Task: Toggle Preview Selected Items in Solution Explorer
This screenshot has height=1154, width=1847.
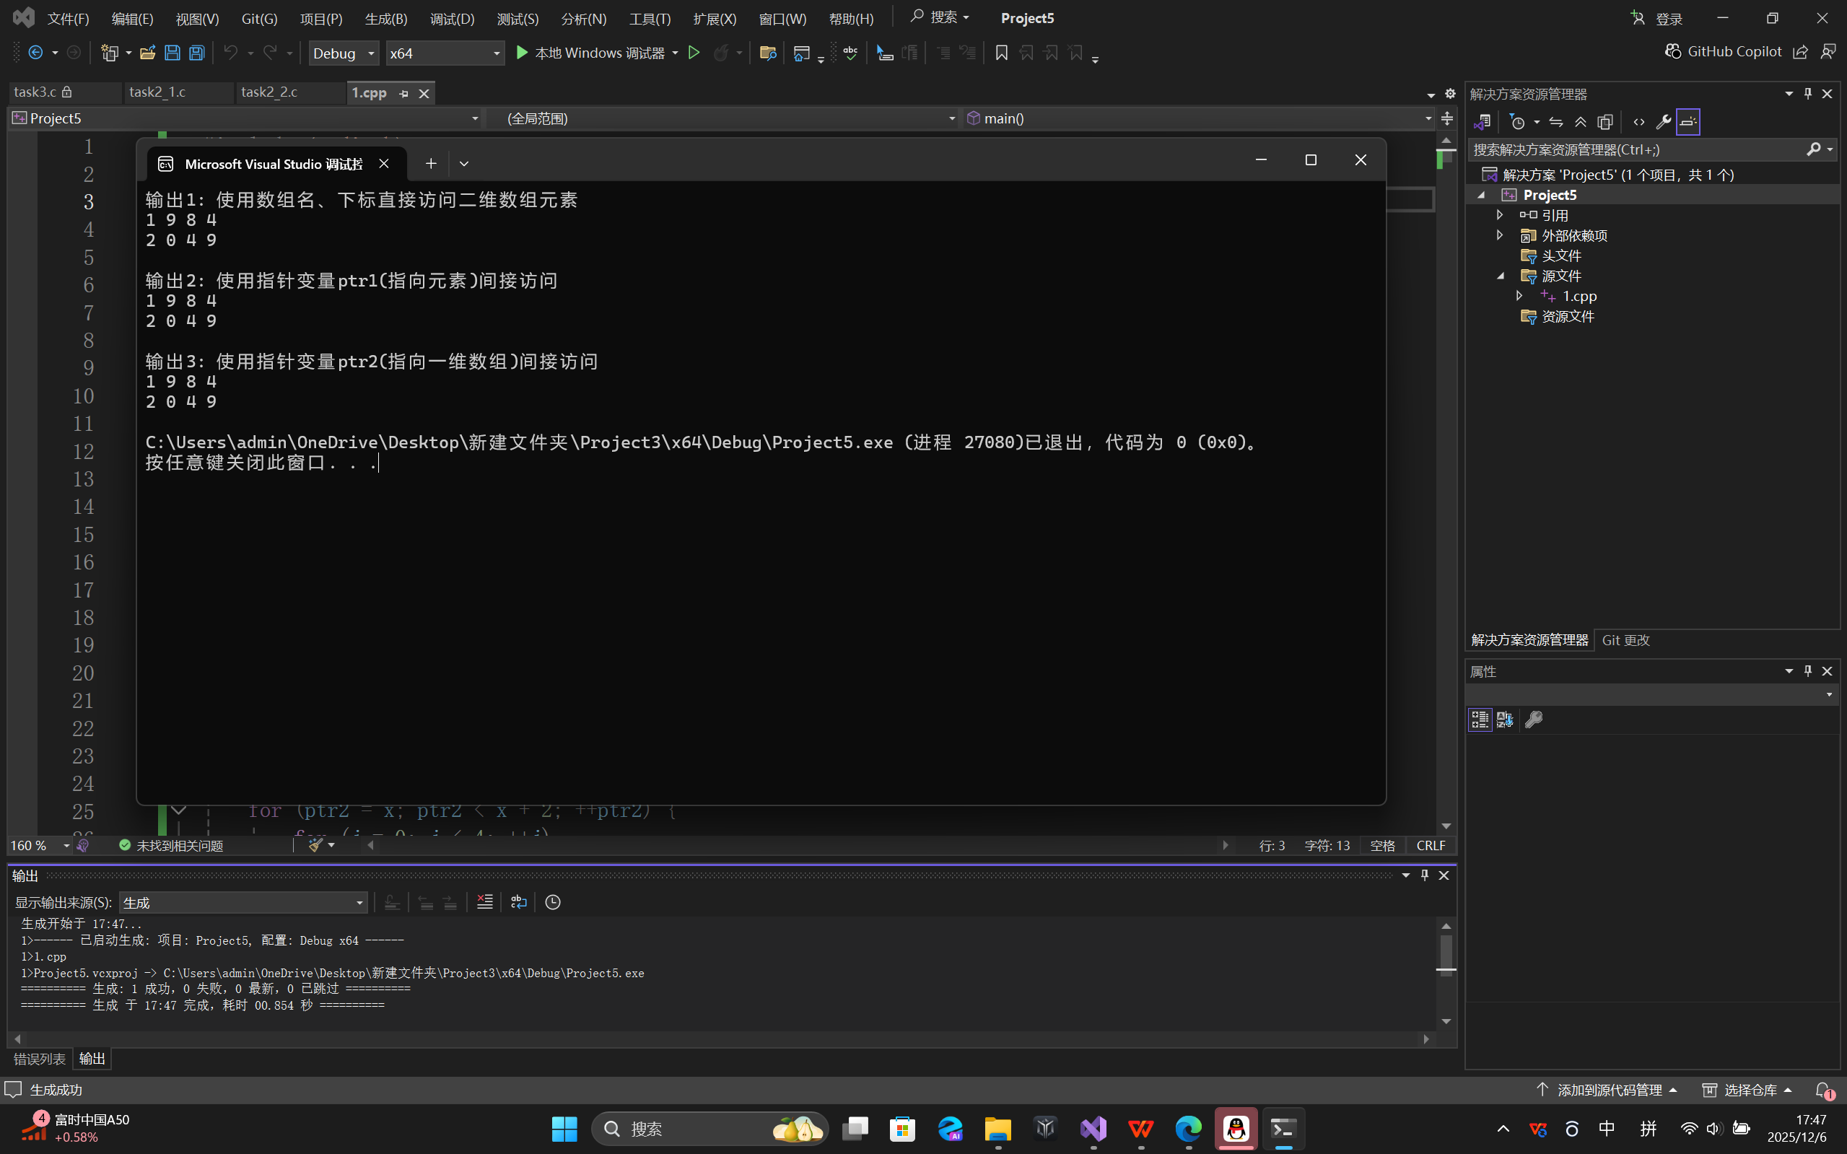Action: click(1688, 121)
